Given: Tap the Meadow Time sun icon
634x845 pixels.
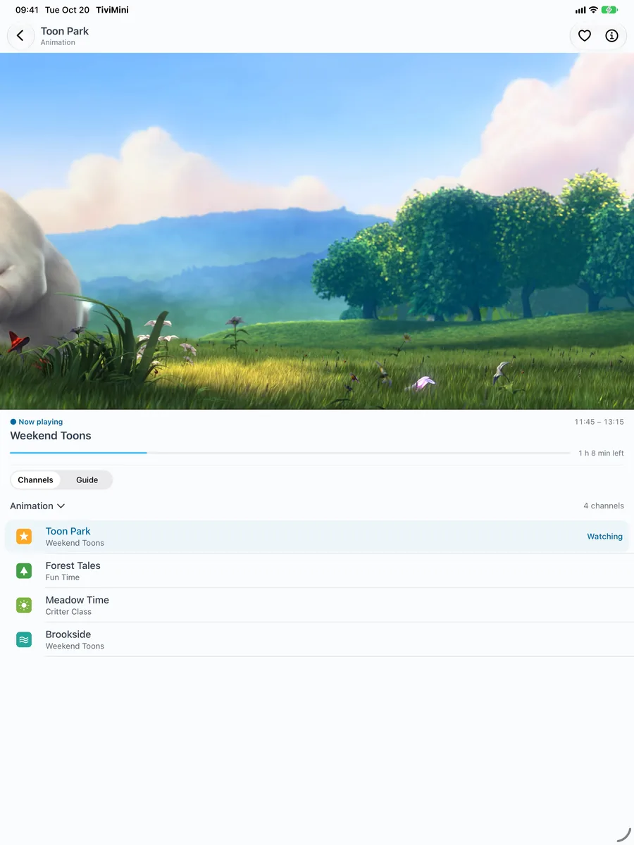Looking at the screenshot, I should coord(24,606).
